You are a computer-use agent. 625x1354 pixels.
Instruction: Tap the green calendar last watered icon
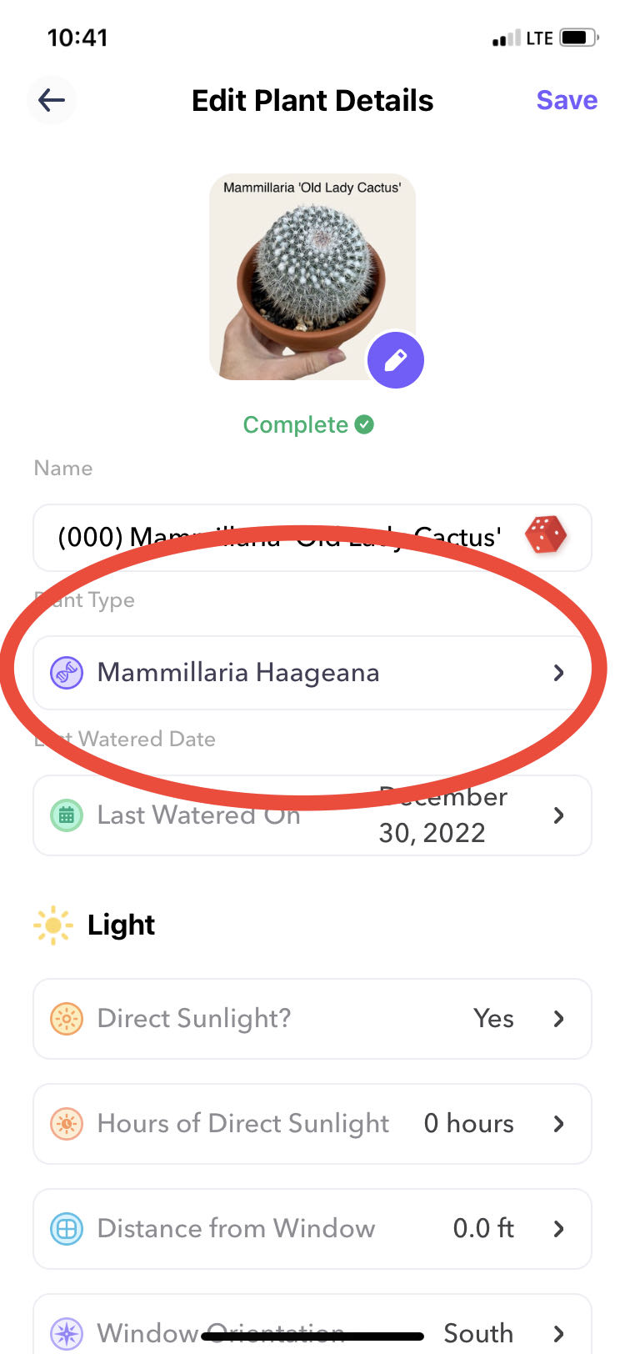pos(67,815)
